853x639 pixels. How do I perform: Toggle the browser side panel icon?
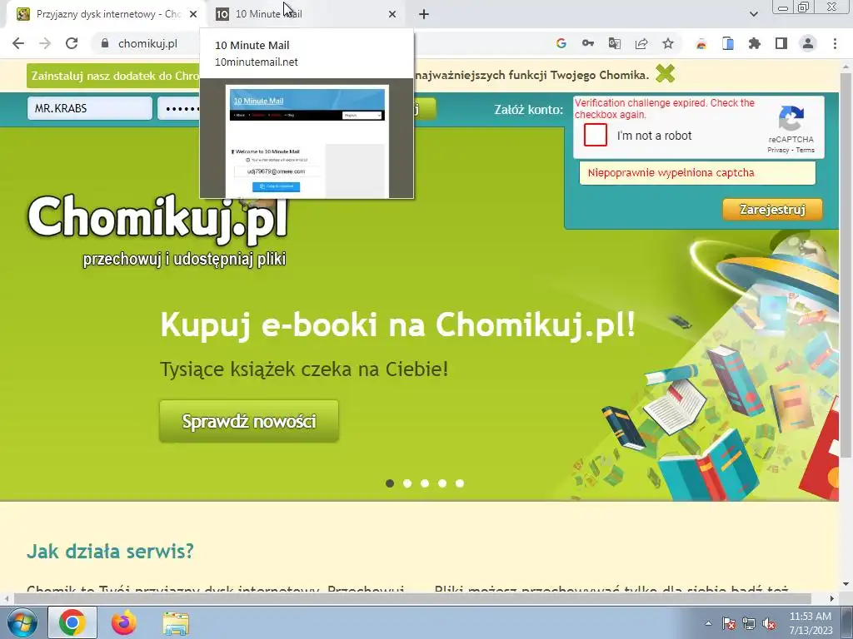781,43
